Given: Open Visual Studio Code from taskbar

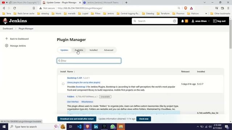Looking at the screenshot, I should 79,127.
